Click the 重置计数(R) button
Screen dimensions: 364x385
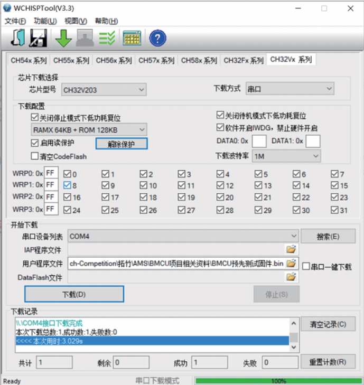click(x=328, y=362)
